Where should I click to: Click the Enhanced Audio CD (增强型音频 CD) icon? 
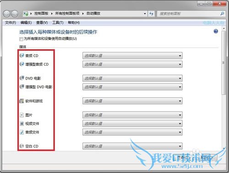coord(22,64)
